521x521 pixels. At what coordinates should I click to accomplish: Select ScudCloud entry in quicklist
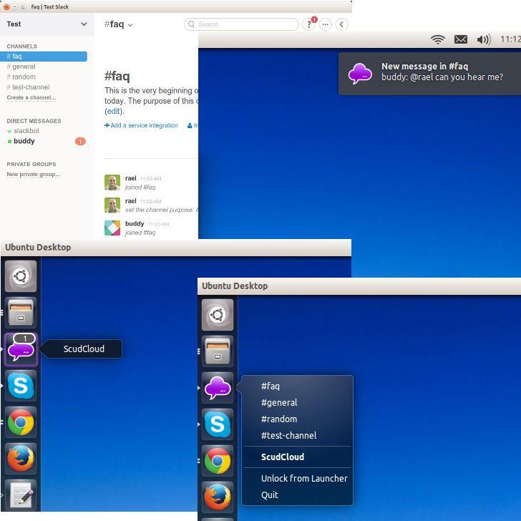point(283,457)
